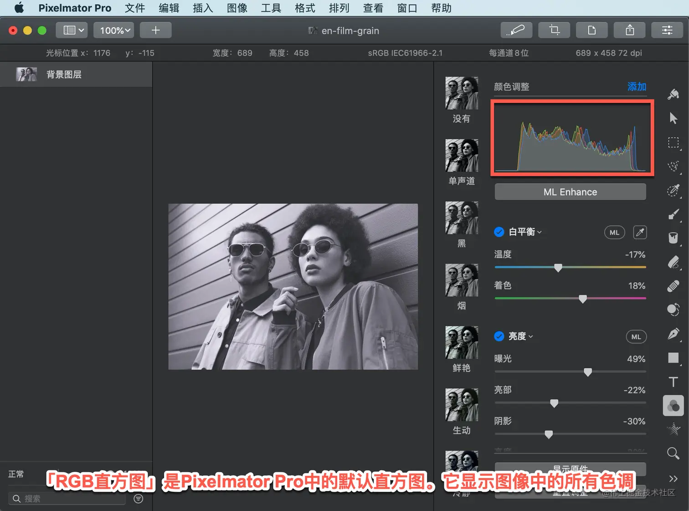Image resolution: width=689 pixels, height=511 pixels.
Task: Click the ML Enhance button
Action: [x=570, y=192]
